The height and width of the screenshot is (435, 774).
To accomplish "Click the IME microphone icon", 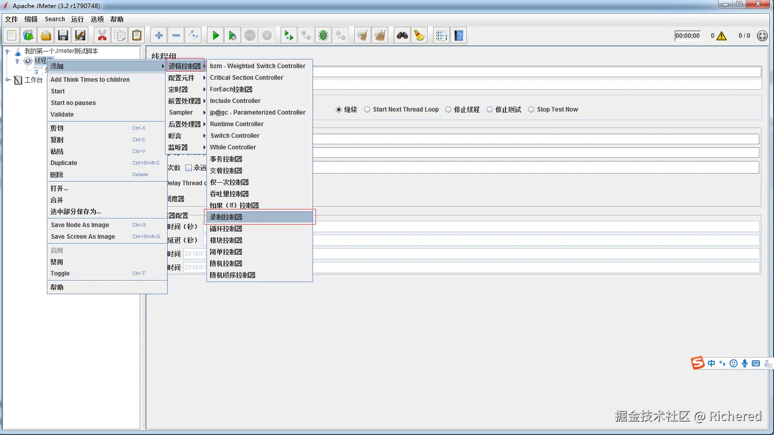I will [x=745, y=363].
